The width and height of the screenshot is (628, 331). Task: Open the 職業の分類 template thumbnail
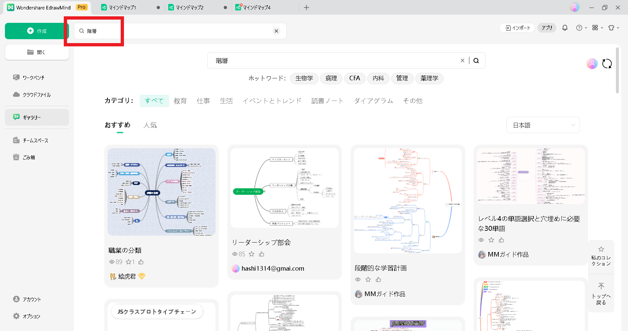point(162,192)
